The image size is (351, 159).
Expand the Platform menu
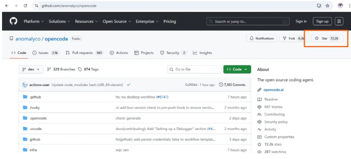click(x=34, y=21)
